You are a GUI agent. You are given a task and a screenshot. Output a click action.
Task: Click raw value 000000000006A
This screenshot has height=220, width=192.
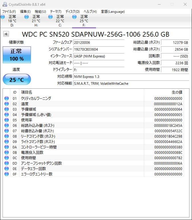[x=168, y=163]
